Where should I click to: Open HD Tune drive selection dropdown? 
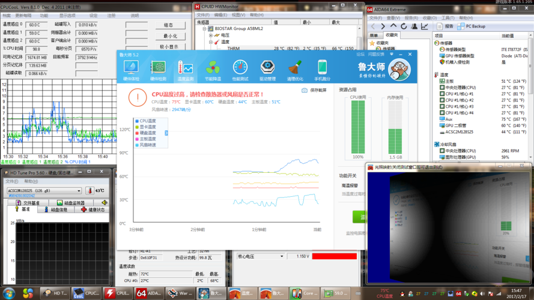pyautogui.click(x=79, y=191)
